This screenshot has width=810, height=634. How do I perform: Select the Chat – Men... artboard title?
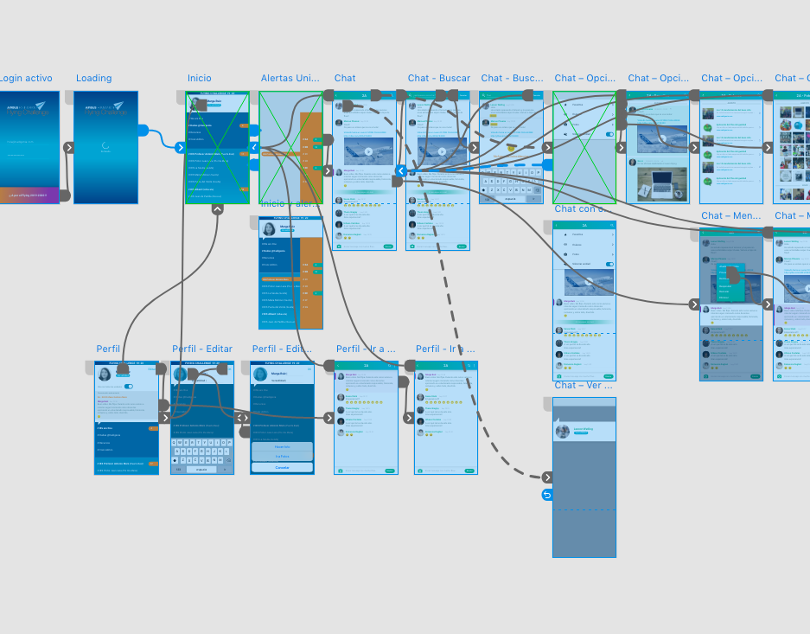pos(731,215)
